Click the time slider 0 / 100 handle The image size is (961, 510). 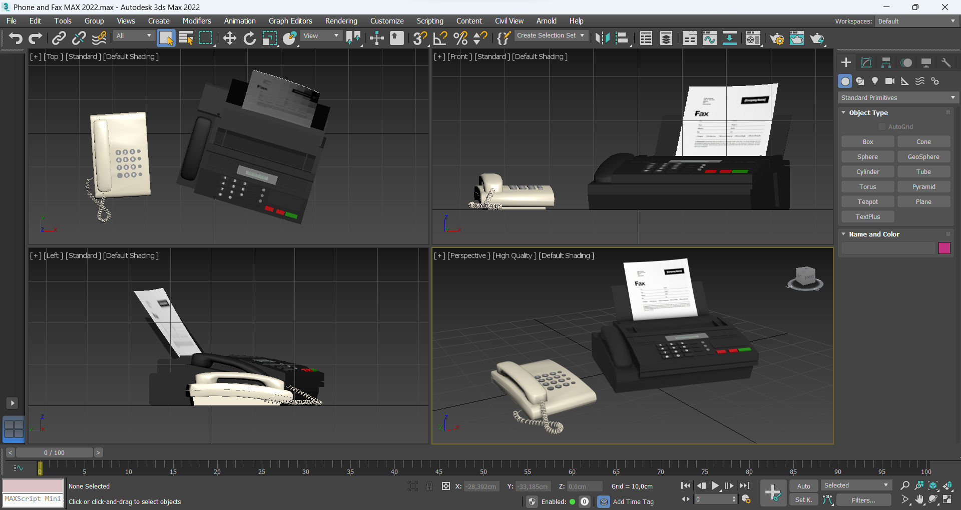(54, 452)
